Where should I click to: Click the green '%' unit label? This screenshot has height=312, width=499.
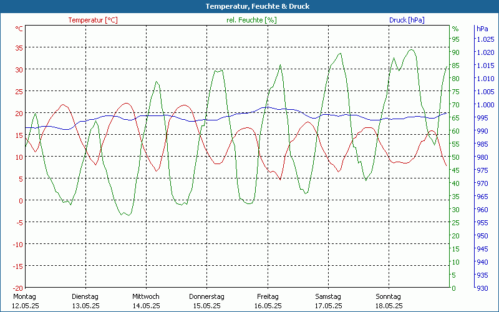[455, 29]
